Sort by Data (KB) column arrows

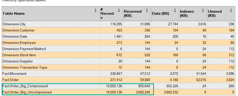pos(175,10)
